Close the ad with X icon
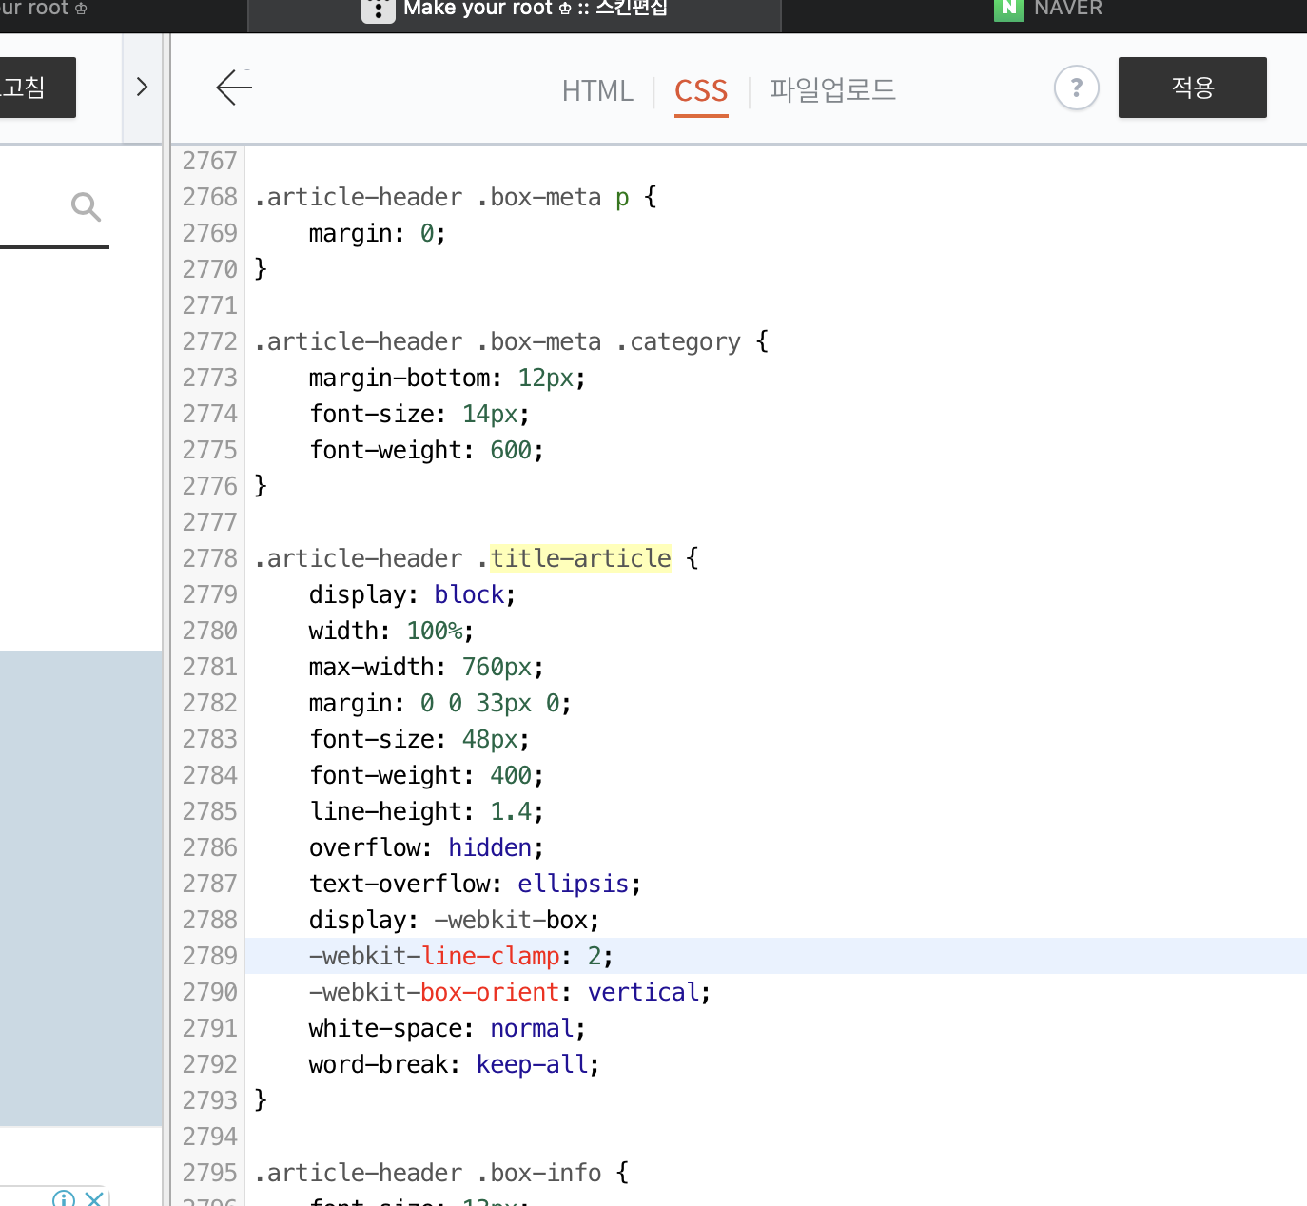This screenshot has width=1307, height=1206. point(93,1198)
